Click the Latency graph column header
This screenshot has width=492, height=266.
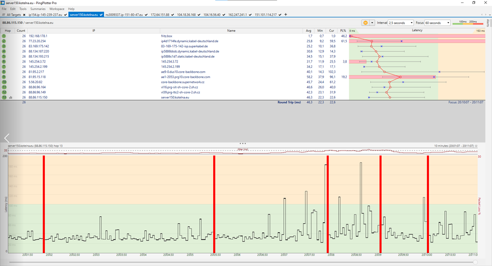(417, 30)
